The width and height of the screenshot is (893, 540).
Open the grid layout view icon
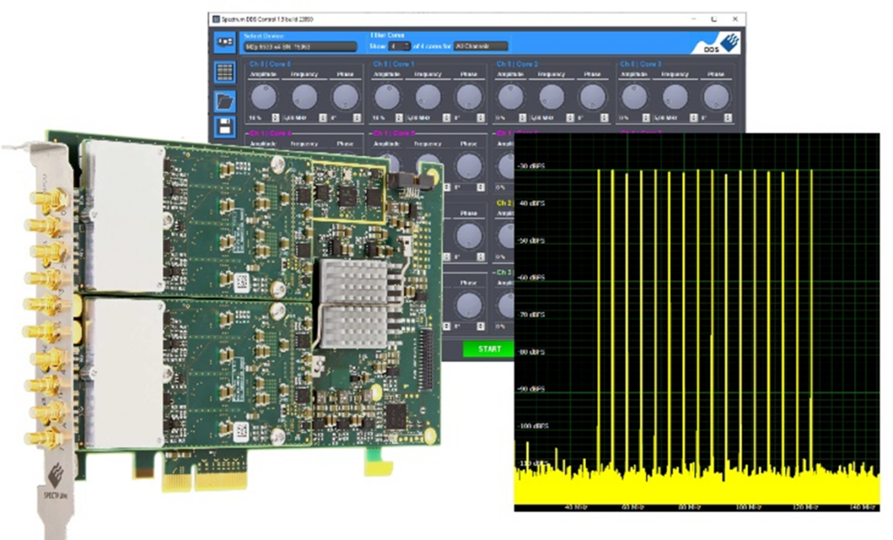224,72
